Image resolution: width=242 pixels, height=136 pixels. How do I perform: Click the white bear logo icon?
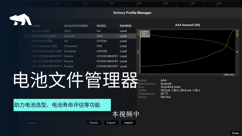20,19
